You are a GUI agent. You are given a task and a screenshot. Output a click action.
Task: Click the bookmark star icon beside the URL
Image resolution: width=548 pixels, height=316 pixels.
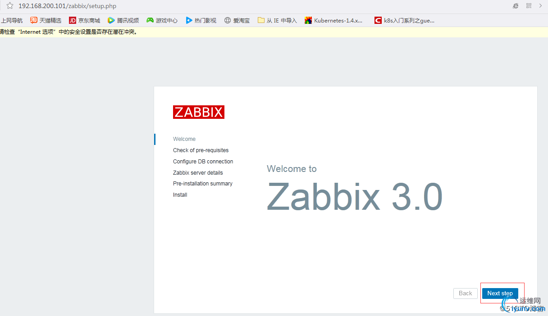point(9,6)
